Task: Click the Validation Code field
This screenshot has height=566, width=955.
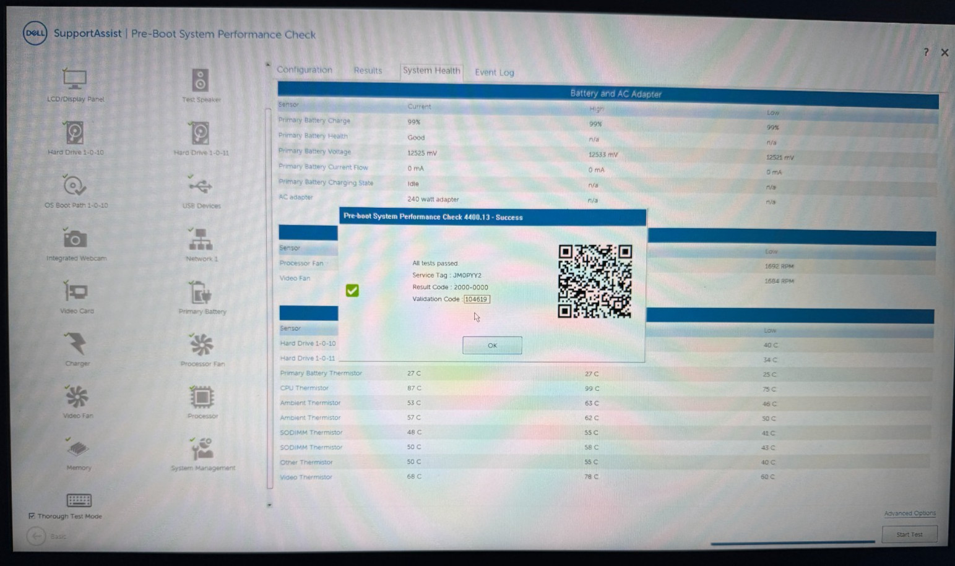Action: point(477,299)
